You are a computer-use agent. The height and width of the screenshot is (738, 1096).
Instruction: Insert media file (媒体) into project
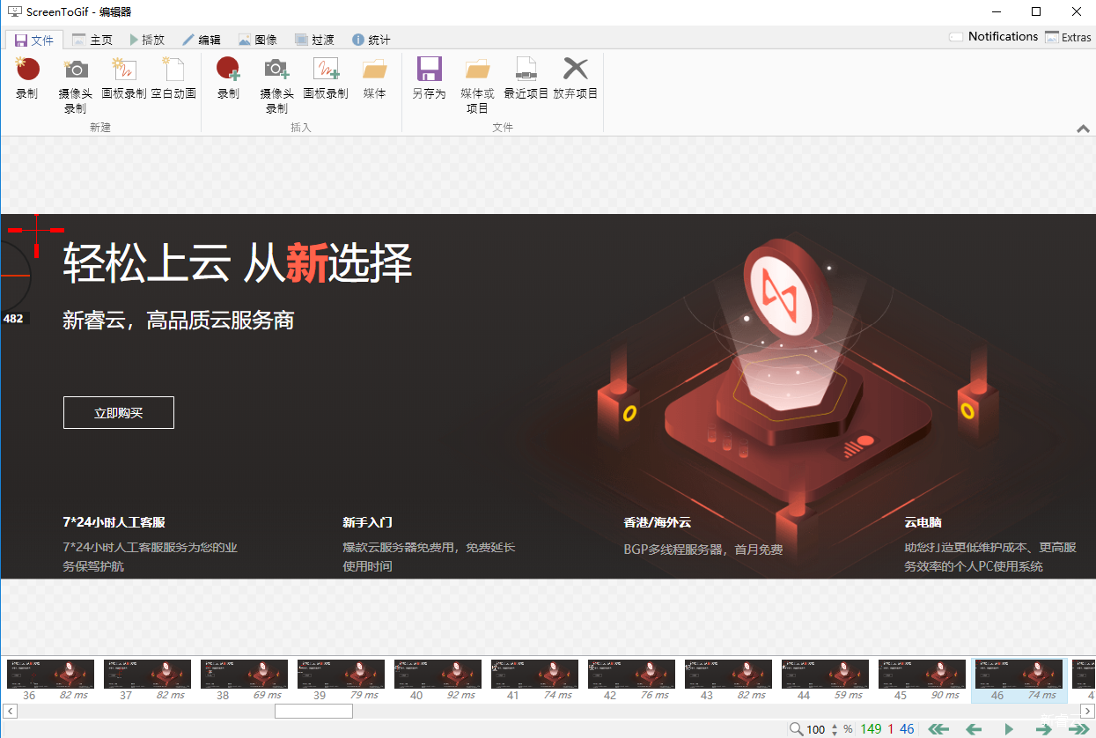tap(375, 78)
